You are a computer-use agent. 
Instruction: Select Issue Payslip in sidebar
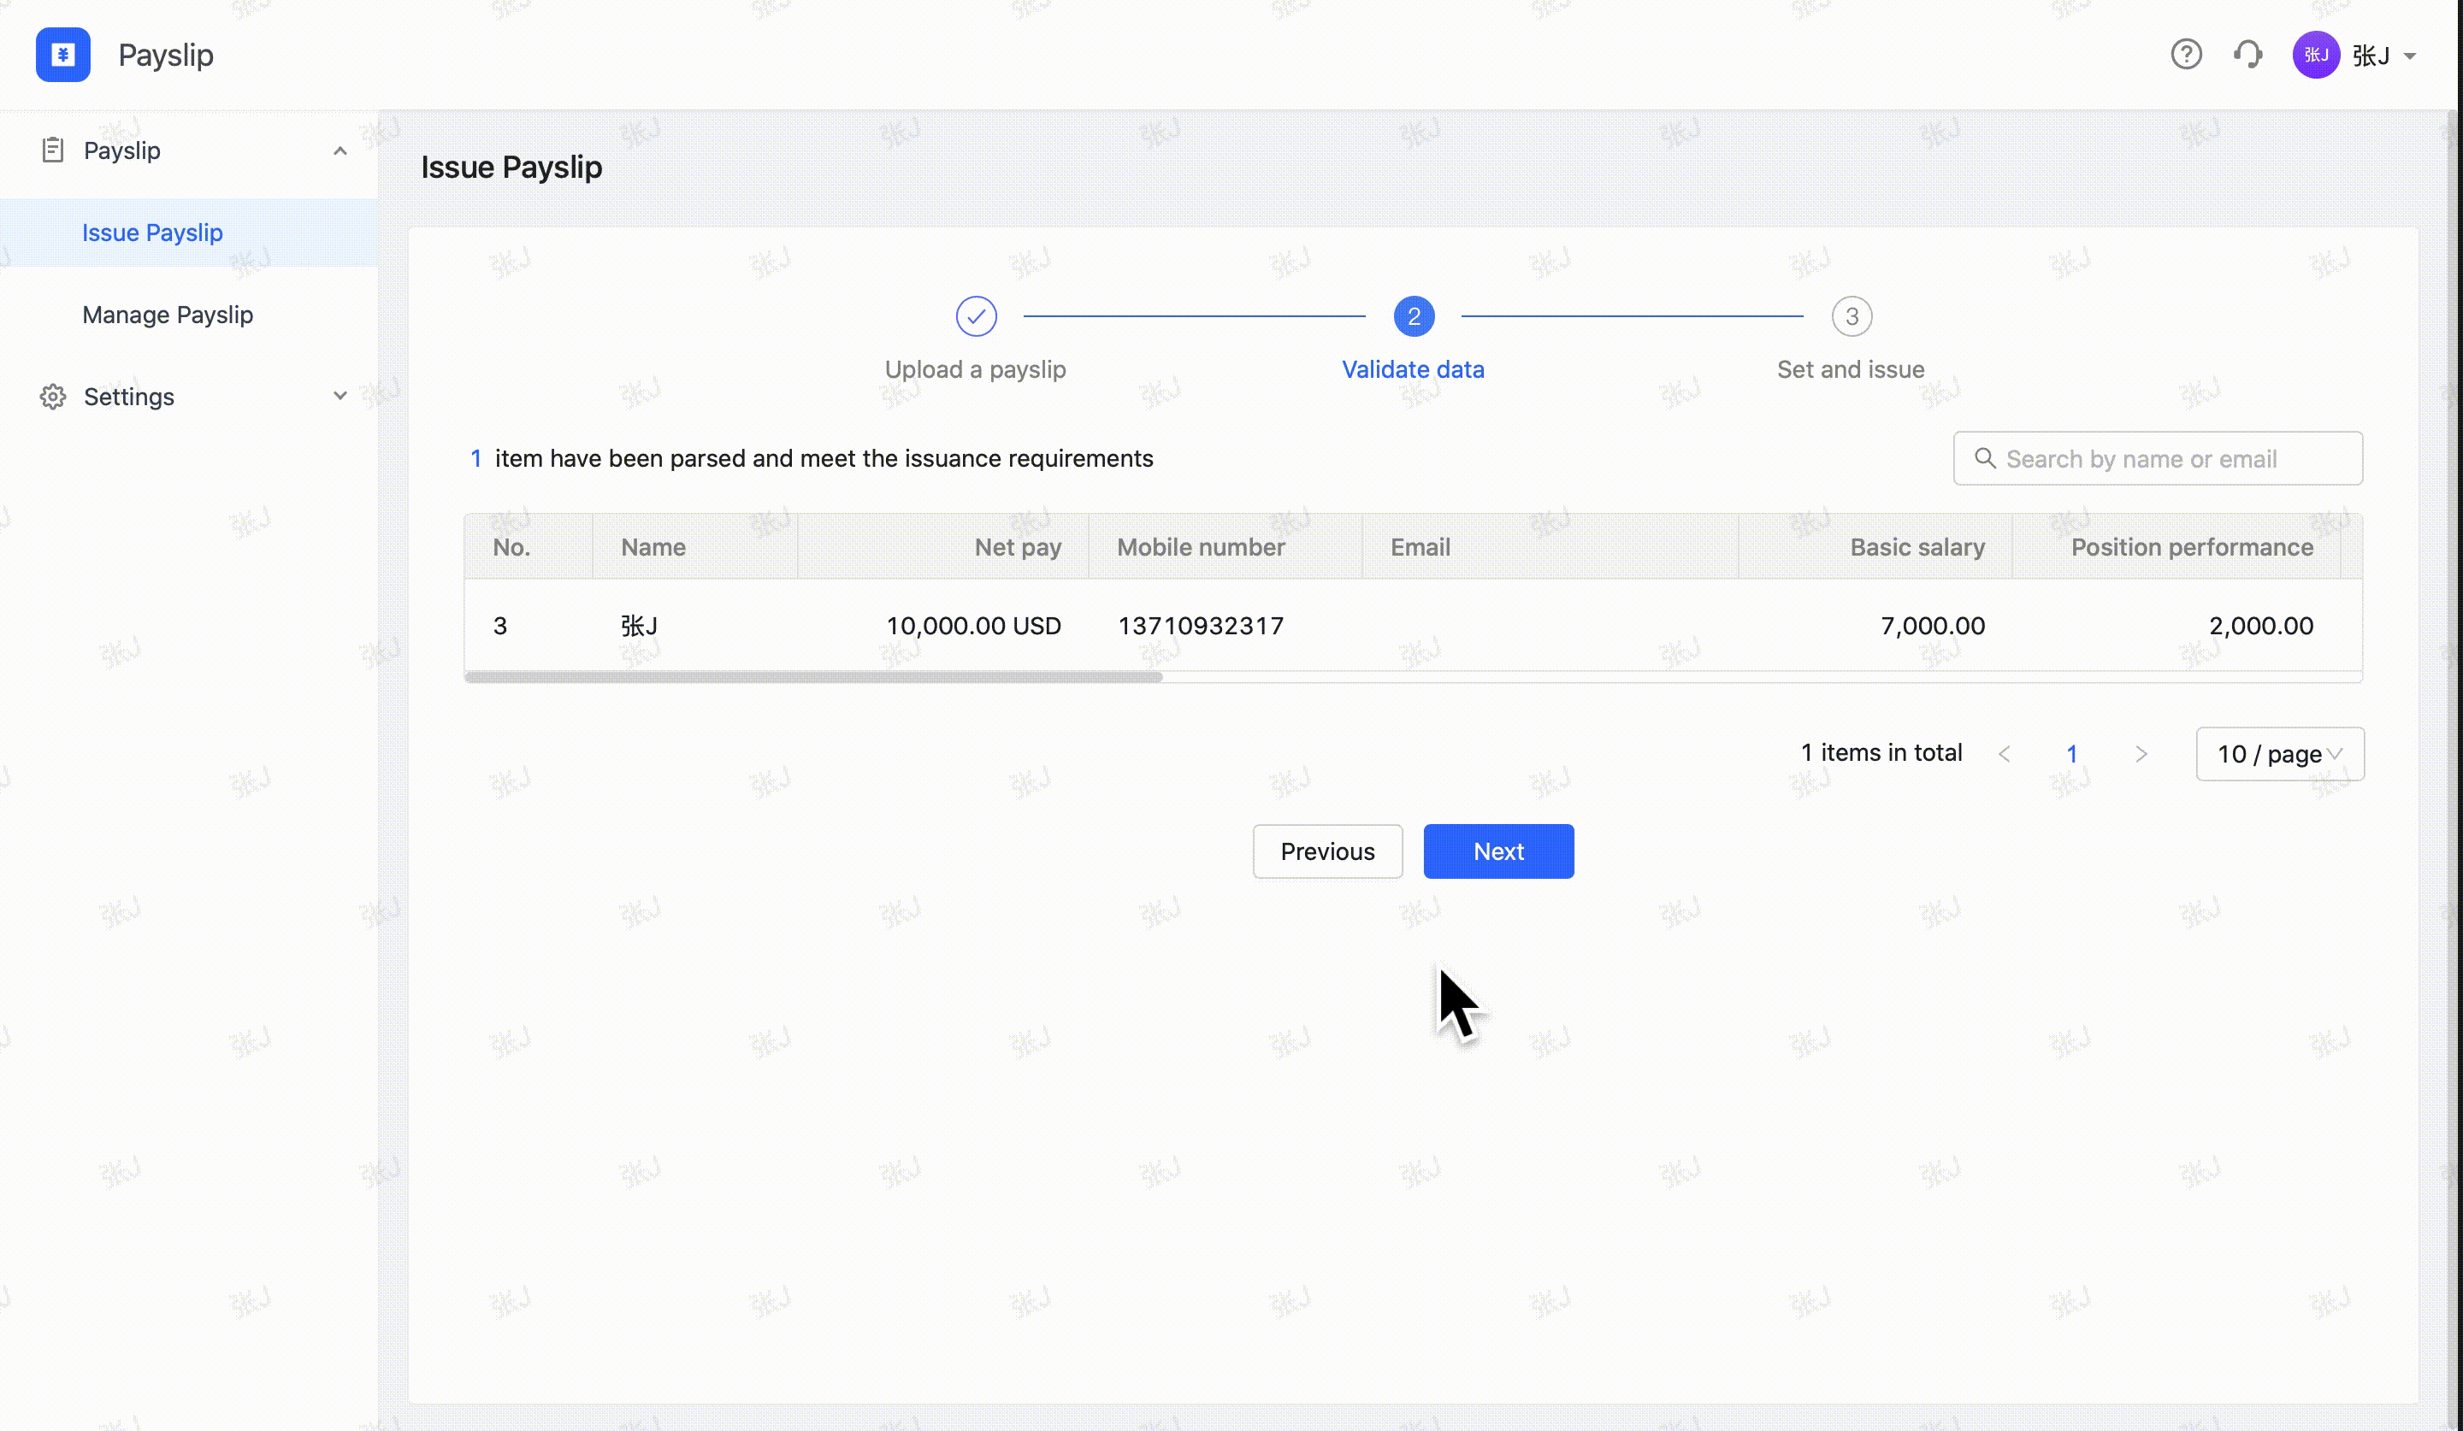tap(152, 233)
